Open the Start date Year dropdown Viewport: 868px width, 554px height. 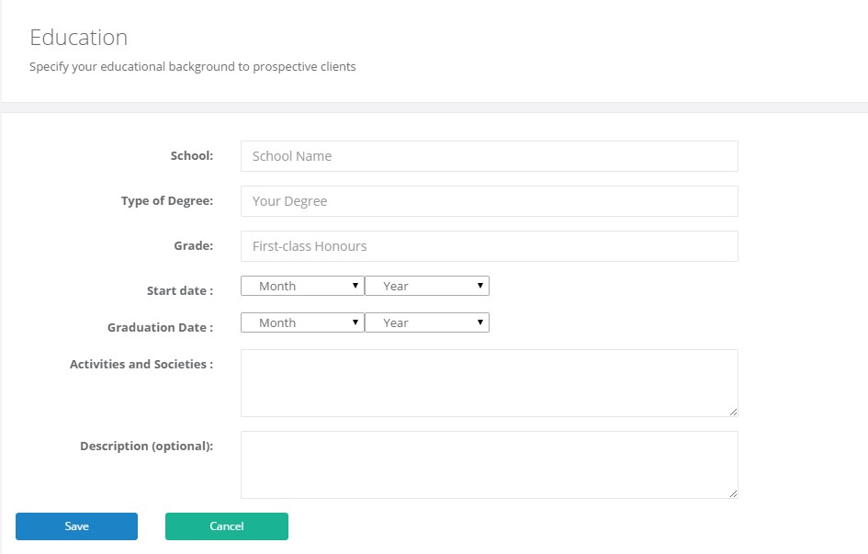pyautogui.click(x=427, y=286)
